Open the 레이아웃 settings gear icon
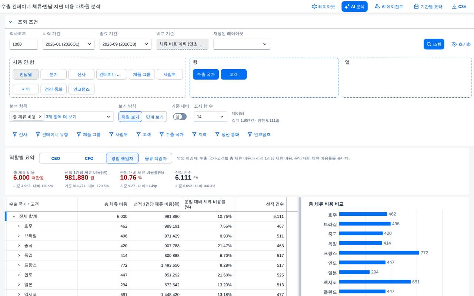474x296 pixels. point(314,7)
